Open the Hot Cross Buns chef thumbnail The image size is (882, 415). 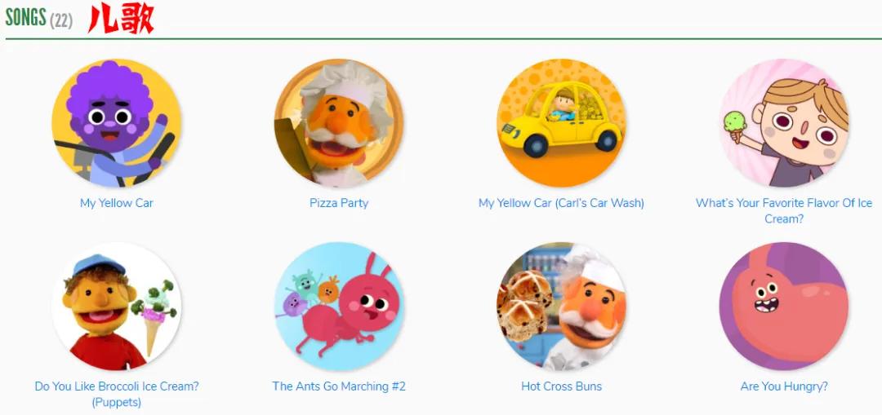point(561,306)
